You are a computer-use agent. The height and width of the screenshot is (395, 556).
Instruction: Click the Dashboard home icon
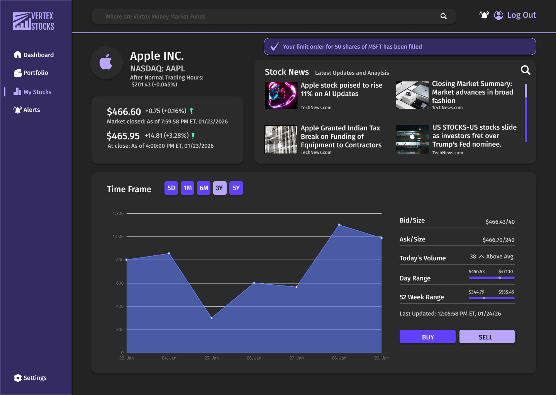click(18, 54)
